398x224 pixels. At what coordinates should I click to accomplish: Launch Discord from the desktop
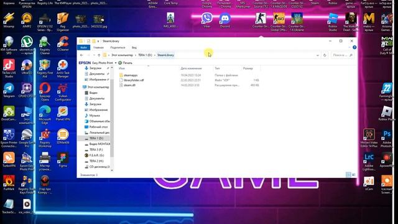pos(225,21)
